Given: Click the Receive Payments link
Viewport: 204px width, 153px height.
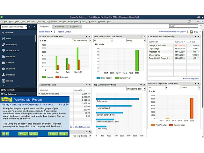Looking at the screenshot, I should click(191, 79).
